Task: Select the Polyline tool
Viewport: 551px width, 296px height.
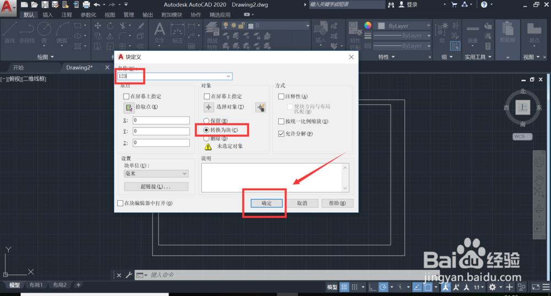Action: (x=27, y=33)
